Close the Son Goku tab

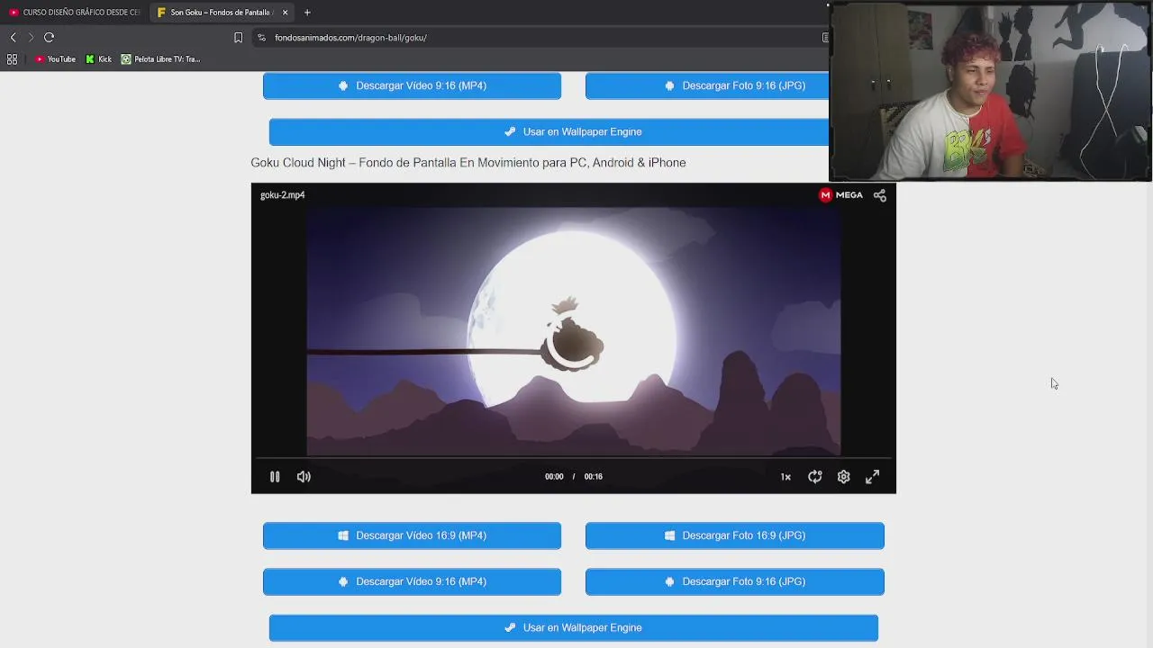pyautogui.click(x=285, y=13)
